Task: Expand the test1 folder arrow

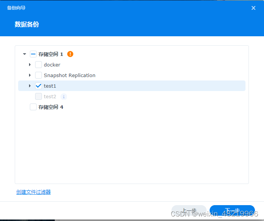Action: tap(30, 86)
